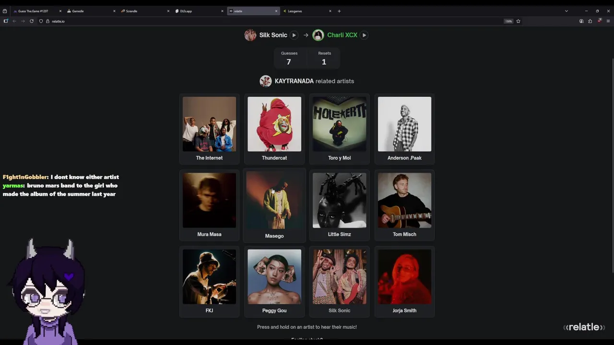
Task: Open the list all tabs dropdown
Action: point(567,11)
